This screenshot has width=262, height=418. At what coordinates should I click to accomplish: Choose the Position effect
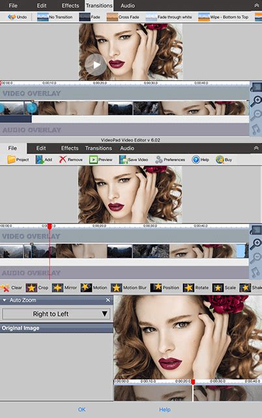(165, 287)
